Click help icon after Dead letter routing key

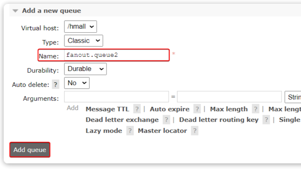coord(266,120)
